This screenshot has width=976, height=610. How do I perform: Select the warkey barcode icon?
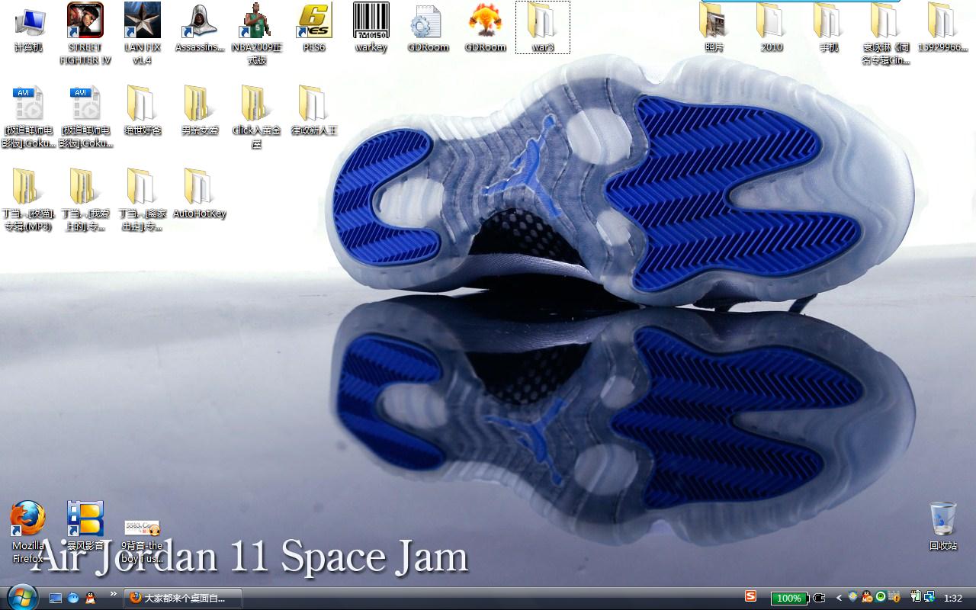point(371,28)
